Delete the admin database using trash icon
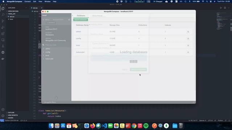The width and height of the screenshot is (232, 130). (x=188, y=32)
